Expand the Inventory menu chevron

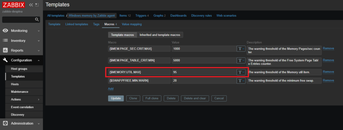(x=39, y=41)
